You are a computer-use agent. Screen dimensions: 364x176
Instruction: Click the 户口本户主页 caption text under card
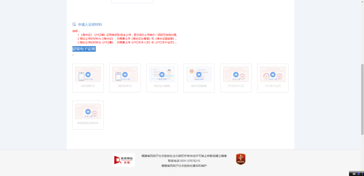[273, 86]
